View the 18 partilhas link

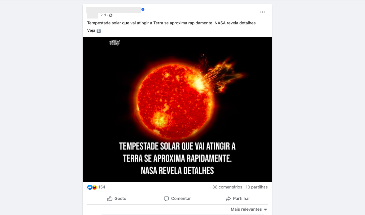click(x=257, y=187)
